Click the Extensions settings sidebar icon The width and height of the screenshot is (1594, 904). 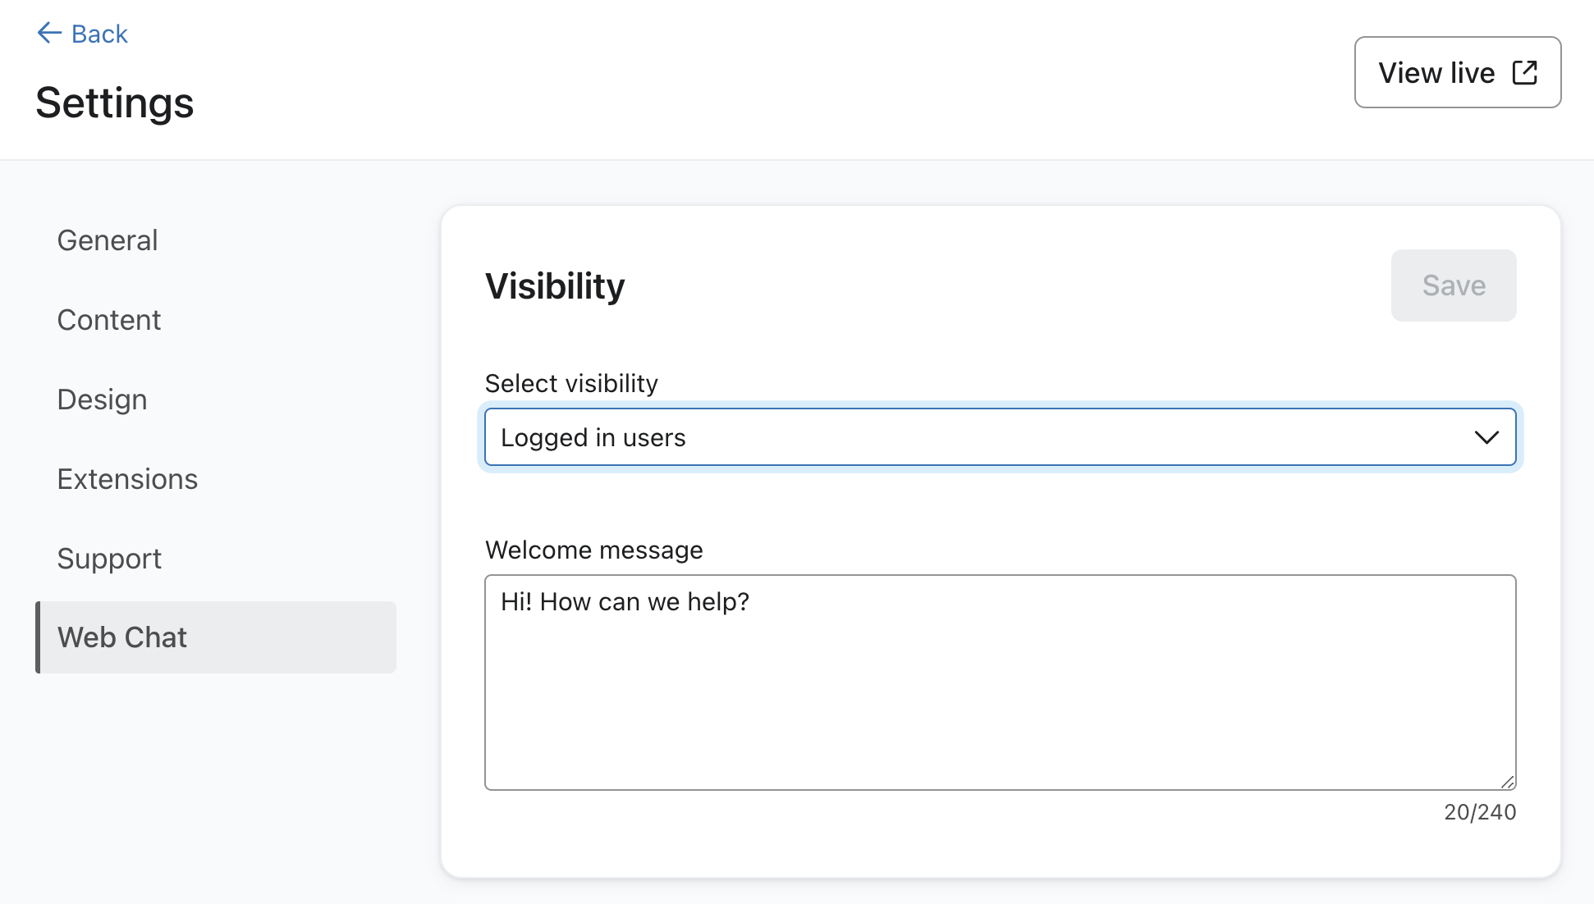[x=127, y=478]
